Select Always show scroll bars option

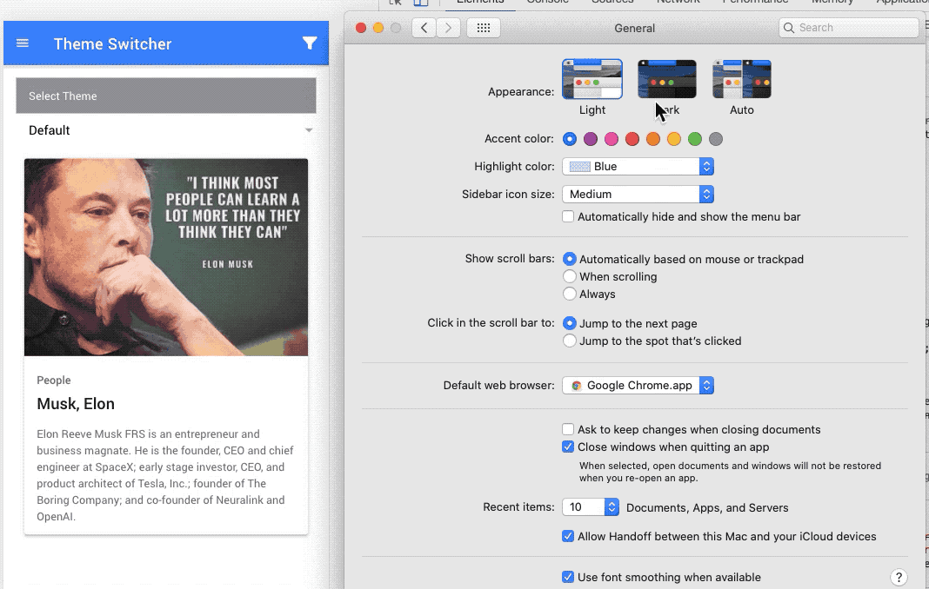[x=570, y=294]
